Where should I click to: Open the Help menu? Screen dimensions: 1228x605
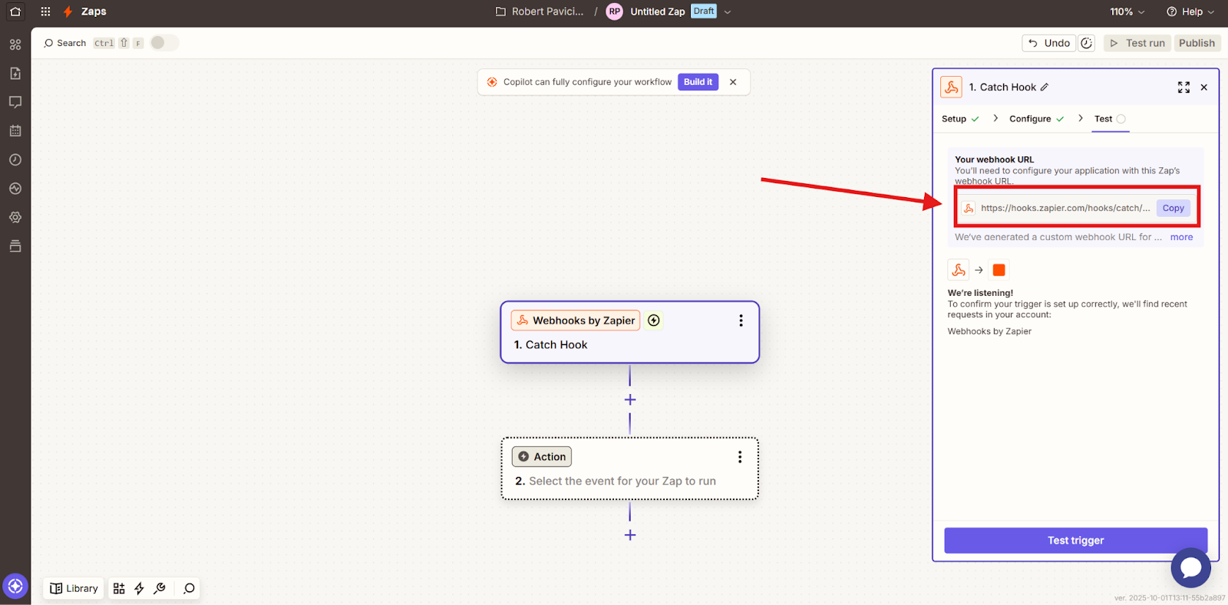tap(1190, 12)
